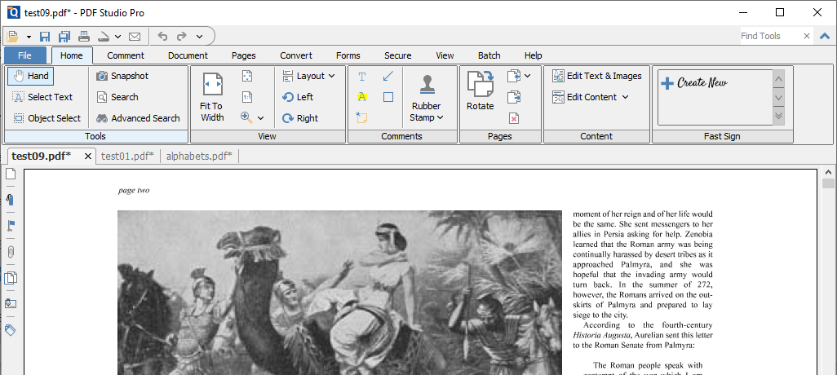The height and width of the screenshot is (375, 837).
Task: Open the Edit Content dropdown
Action: pyautogui.click(x=591, y=97)
